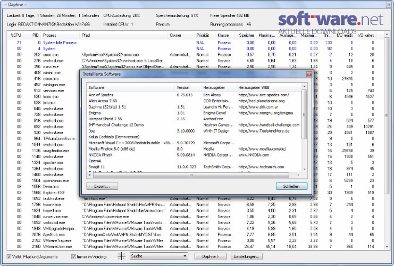Select Daphne (32 bits) 1.51 entry
Image resolution: width=394 pixels, height=266 pixels.
[194, 107]
